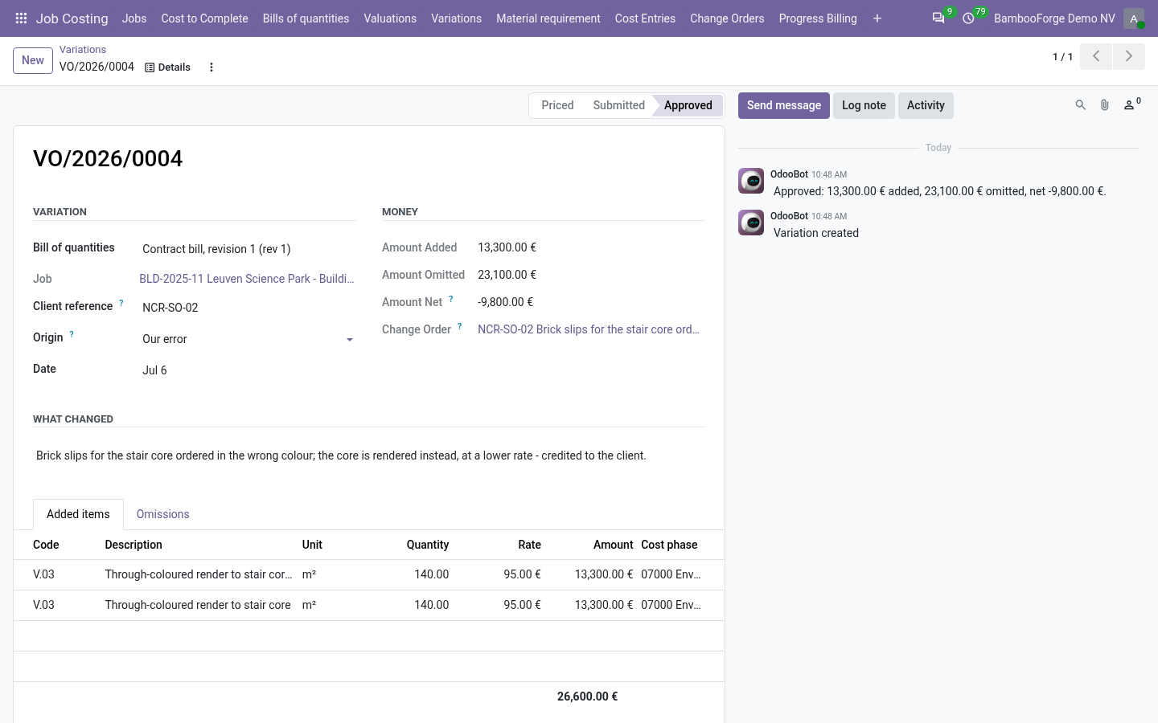Click Send message button

coord(784,105)
